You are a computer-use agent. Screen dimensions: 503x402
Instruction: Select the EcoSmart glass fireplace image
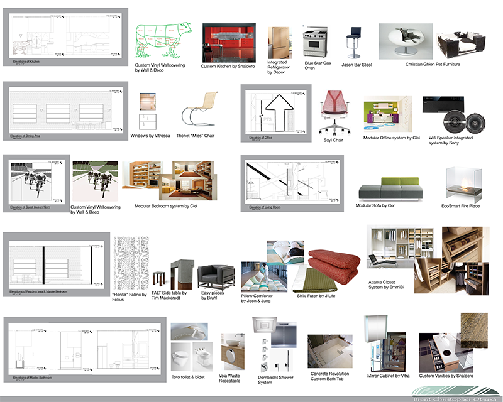pos(464,184)
